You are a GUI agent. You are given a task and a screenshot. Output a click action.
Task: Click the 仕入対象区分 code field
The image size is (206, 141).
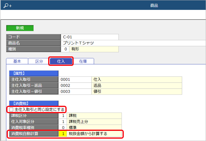[63, 122]
